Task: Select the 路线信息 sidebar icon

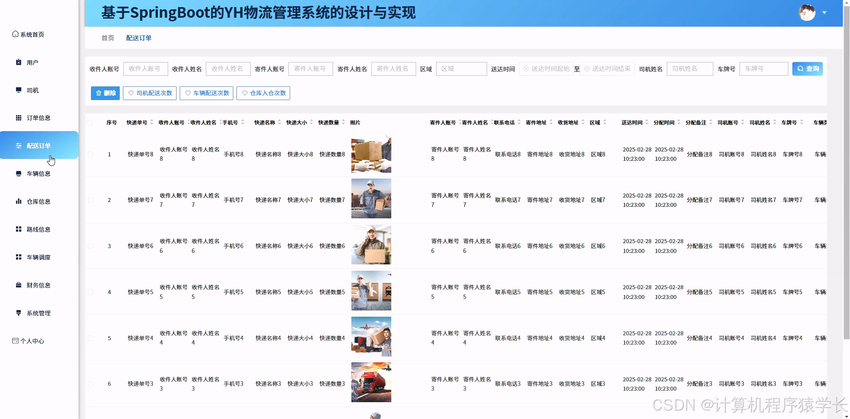Action: point(18,229)
